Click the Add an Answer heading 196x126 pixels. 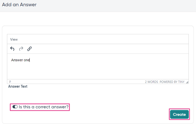coord(19,5)
